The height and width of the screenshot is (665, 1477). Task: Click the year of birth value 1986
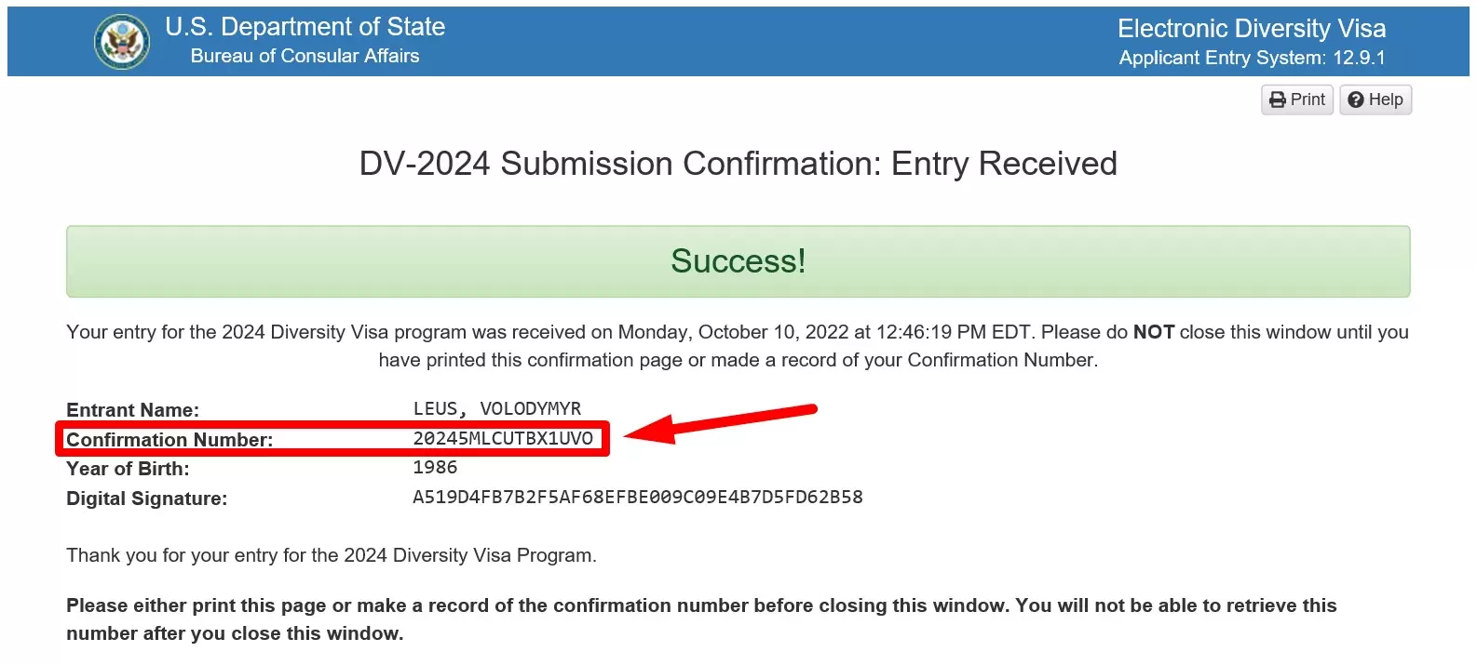coord(435,468)
